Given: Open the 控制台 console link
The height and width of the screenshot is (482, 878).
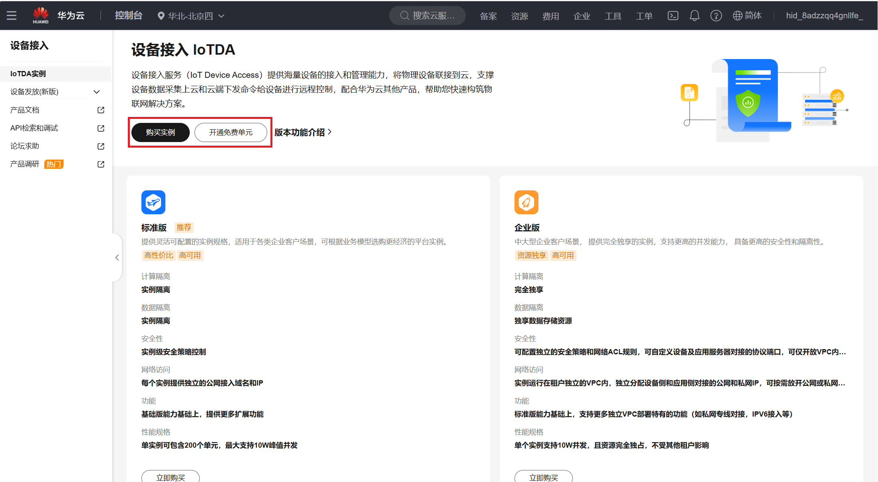Looking at the screenshot, I should [128, 16].
